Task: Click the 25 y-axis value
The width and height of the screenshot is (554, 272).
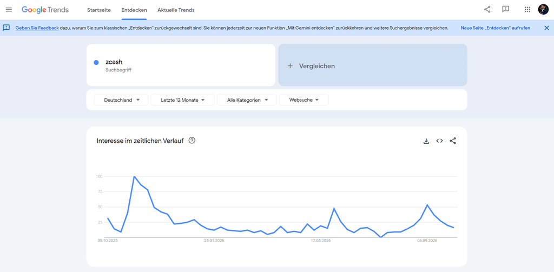Action: pyautogui.click(x=100, y=222)
